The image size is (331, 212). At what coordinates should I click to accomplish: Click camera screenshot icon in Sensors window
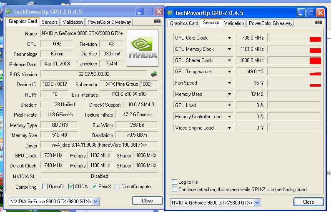click(318, 22)
